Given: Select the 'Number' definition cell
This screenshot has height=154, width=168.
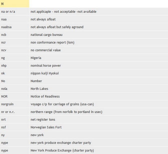Looking at the screenshot, I should 36,81.
